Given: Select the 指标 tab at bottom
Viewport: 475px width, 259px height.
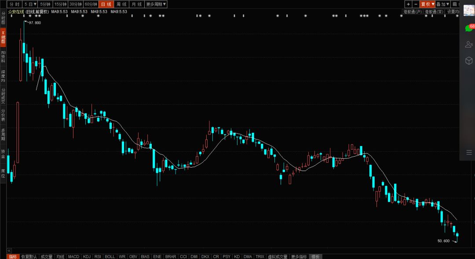Looking at the screenshot, I should tap(13, 256).
